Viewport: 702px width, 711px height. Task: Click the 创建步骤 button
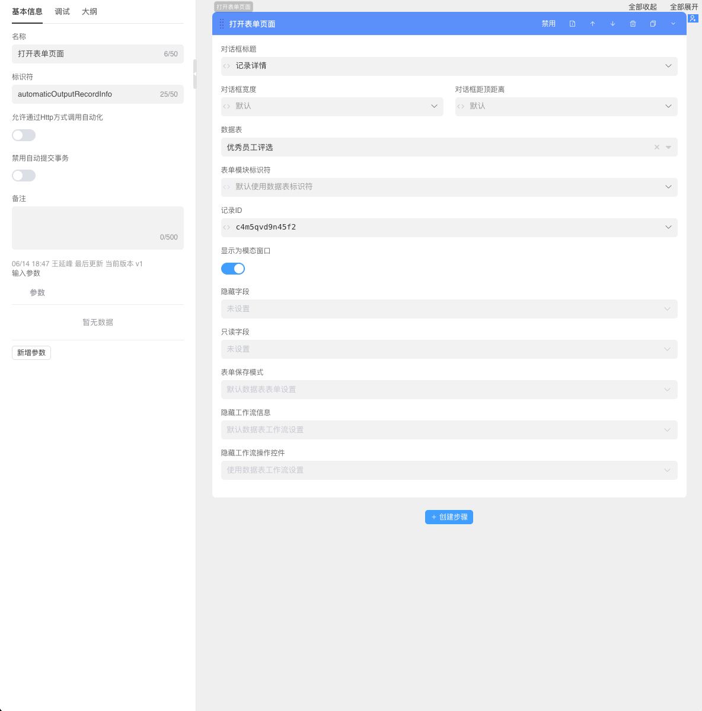tap(449, 517)
